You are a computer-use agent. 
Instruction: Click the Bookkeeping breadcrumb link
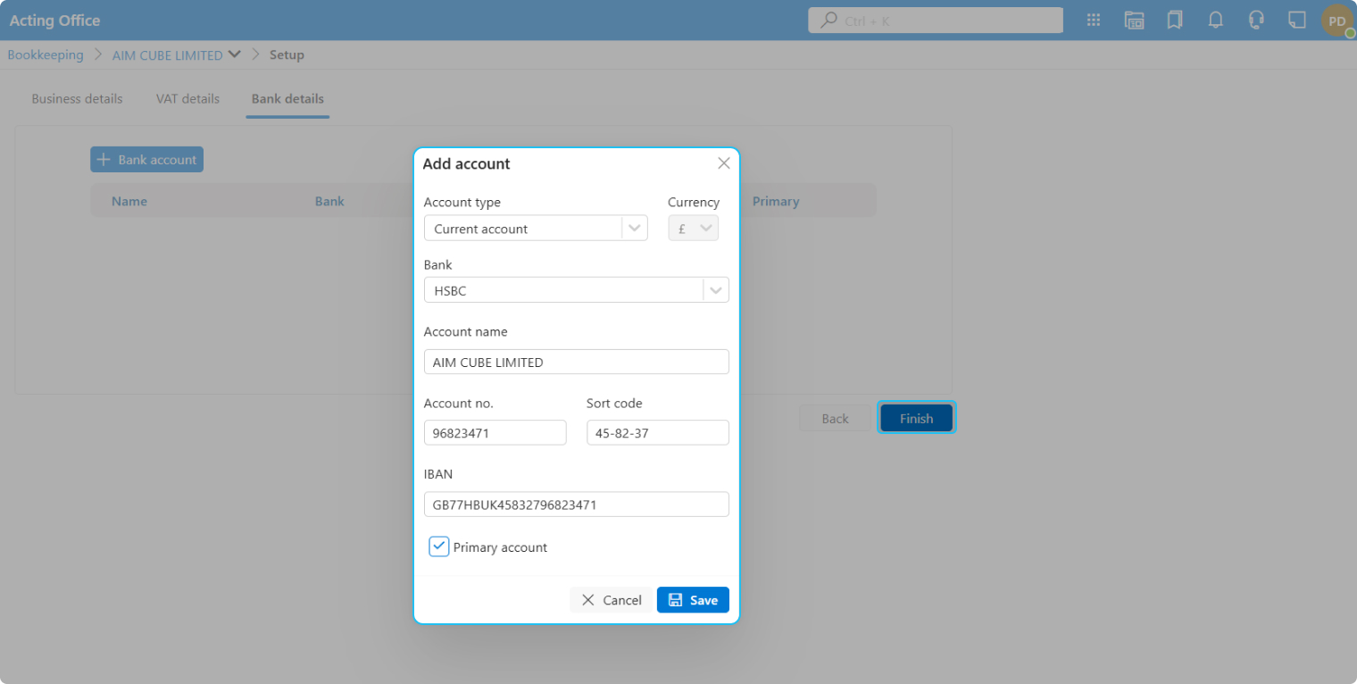click(46, 55)
